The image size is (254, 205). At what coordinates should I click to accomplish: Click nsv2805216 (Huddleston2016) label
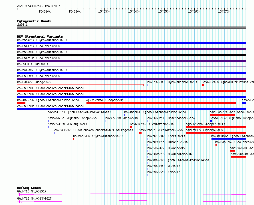(x=171, y=154)
